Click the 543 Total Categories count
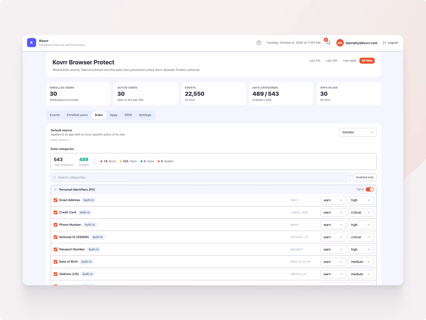Screen dimensions: 426x320 63,161
